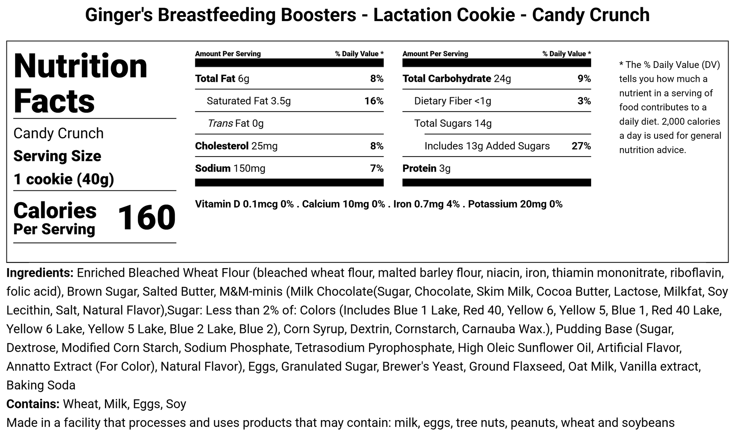Click the Serving Size 1 cookie (40g) text

[x=64, y=167]
